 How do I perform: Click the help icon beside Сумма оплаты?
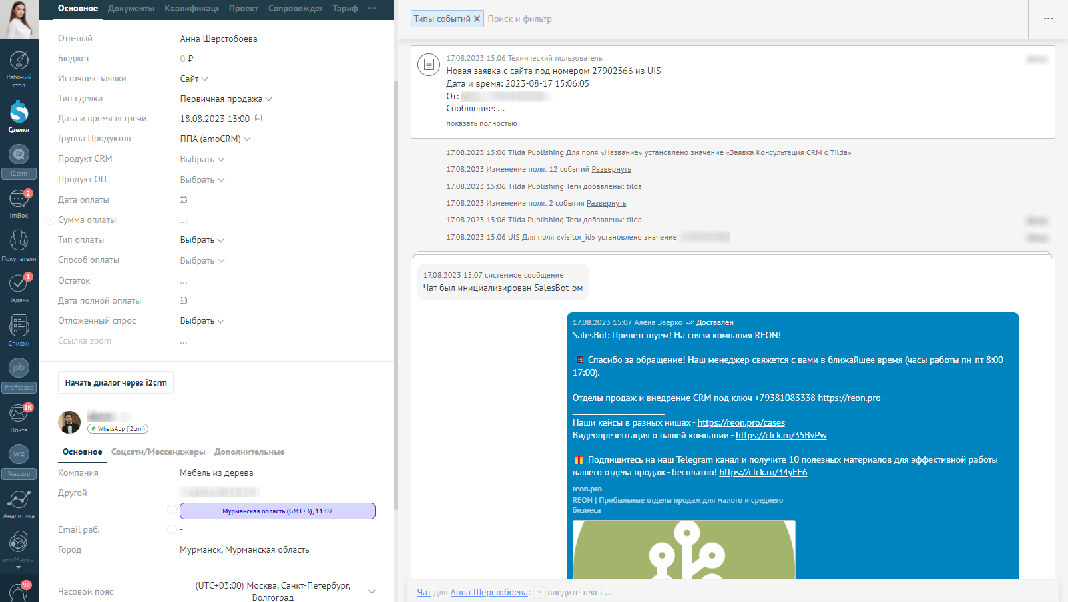coord(50,220)
